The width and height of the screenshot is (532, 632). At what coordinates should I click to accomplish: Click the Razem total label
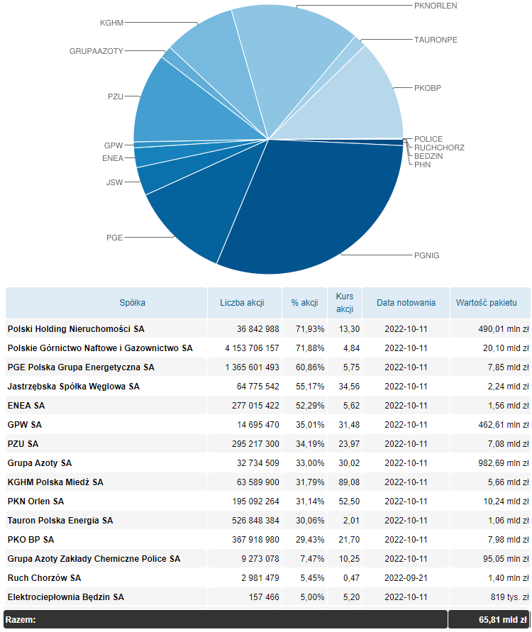(21, 620)
